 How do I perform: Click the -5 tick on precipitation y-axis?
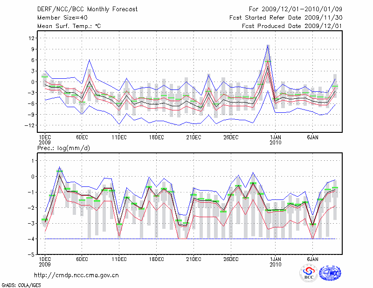32,255
